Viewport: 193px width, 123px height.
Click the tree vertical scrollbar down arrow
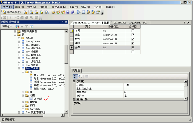pos(66,112)
